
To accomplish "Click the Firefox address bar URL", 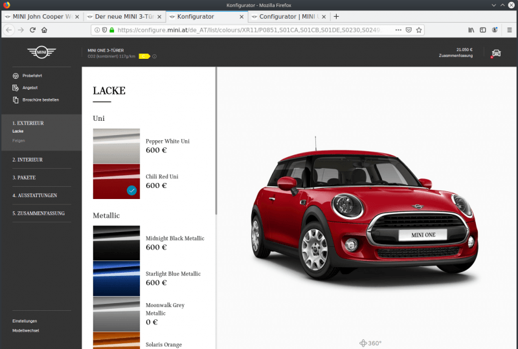I will tap(249, 30).
